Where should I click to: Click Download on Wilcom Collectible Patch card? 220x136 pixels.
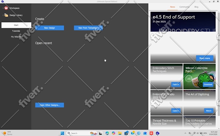pyautogui.click(x=208, y=84)
